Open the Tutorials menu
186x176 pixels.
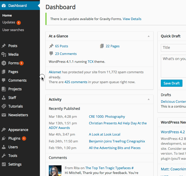pyautogui.click(x=15, y=106)
